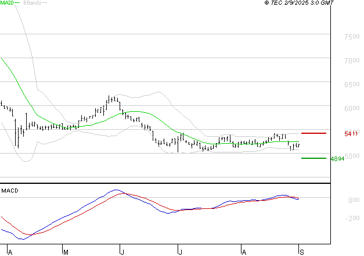Click the 7500 price axis label

click(351, 37)
